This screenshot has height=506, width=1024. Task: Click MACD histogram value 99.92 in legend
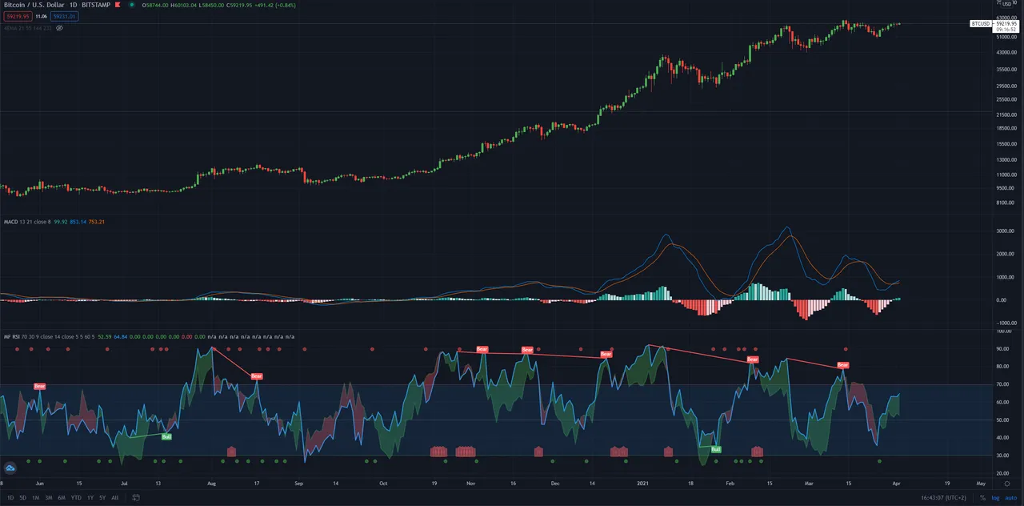(x=61, y=222)
